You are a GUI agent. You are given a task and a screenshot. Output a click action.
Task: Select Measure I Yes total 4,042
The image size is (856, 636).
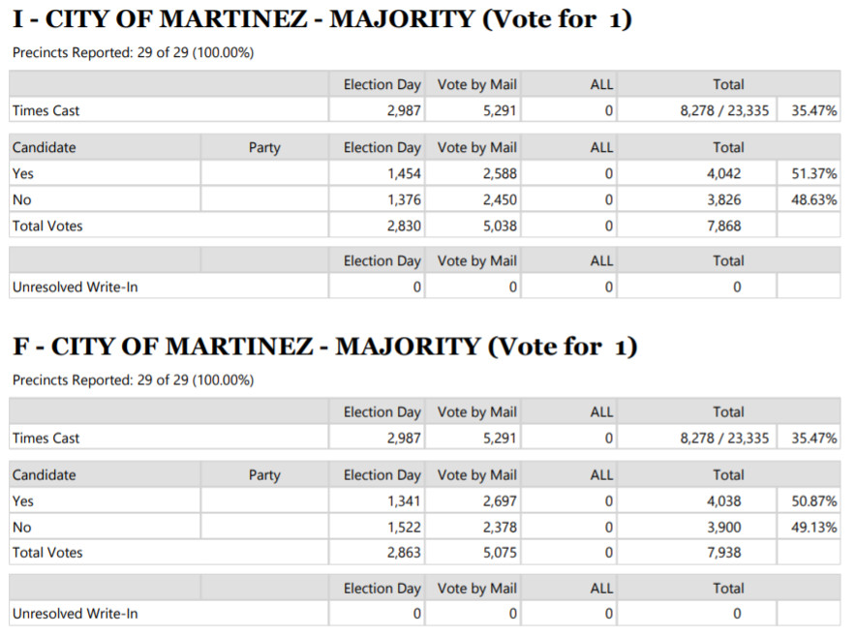[723, 173]
